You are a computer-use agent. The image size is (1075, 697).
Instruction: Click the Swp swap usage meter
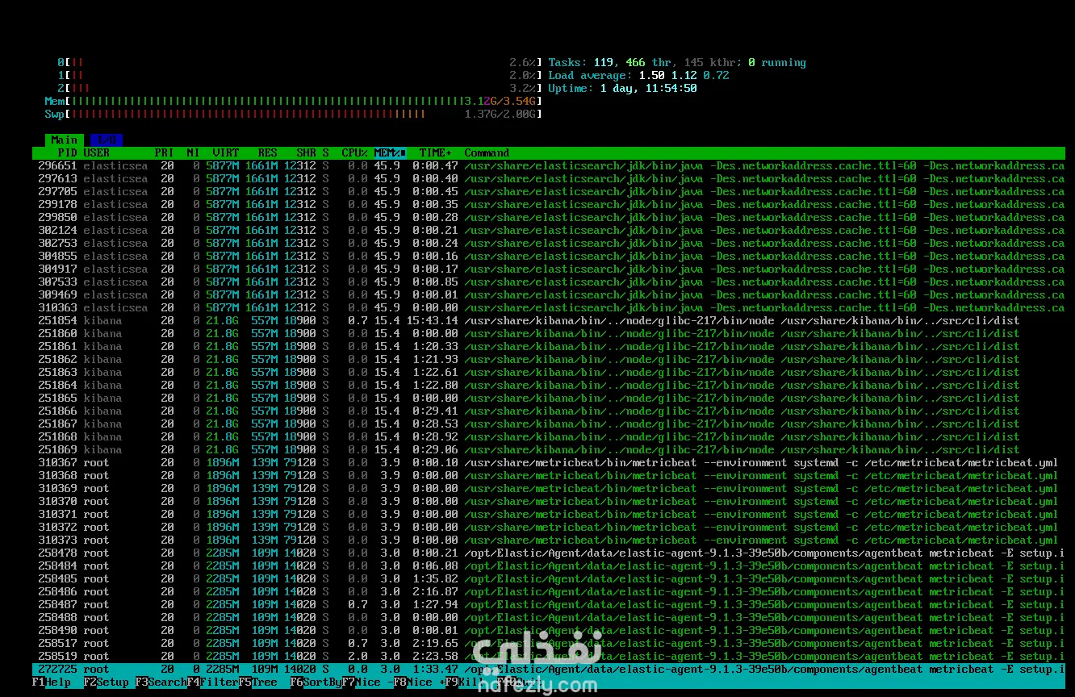click(x=294, y=114)
